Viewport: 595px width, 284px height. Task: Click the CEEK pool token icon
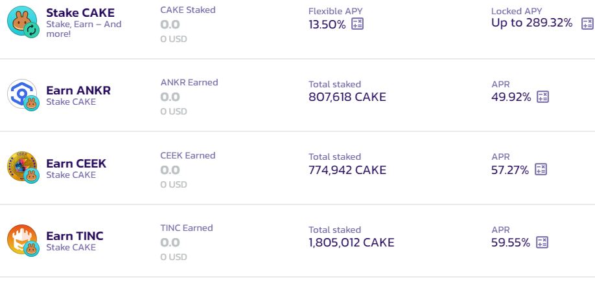[x=23, y=167]
